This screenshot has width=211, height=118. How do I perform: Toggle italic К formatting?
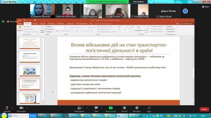tap(59, 31)
